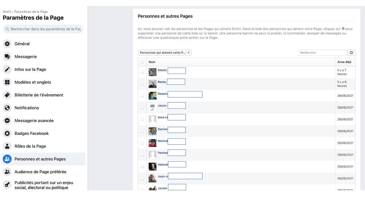The height and width of the screenshot is (205, 365).
Task: Click the Général gear icon
Action: coord(7,44)
